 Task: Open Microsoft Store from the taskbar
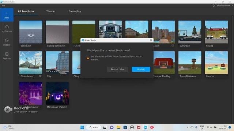tap(125, 127)
